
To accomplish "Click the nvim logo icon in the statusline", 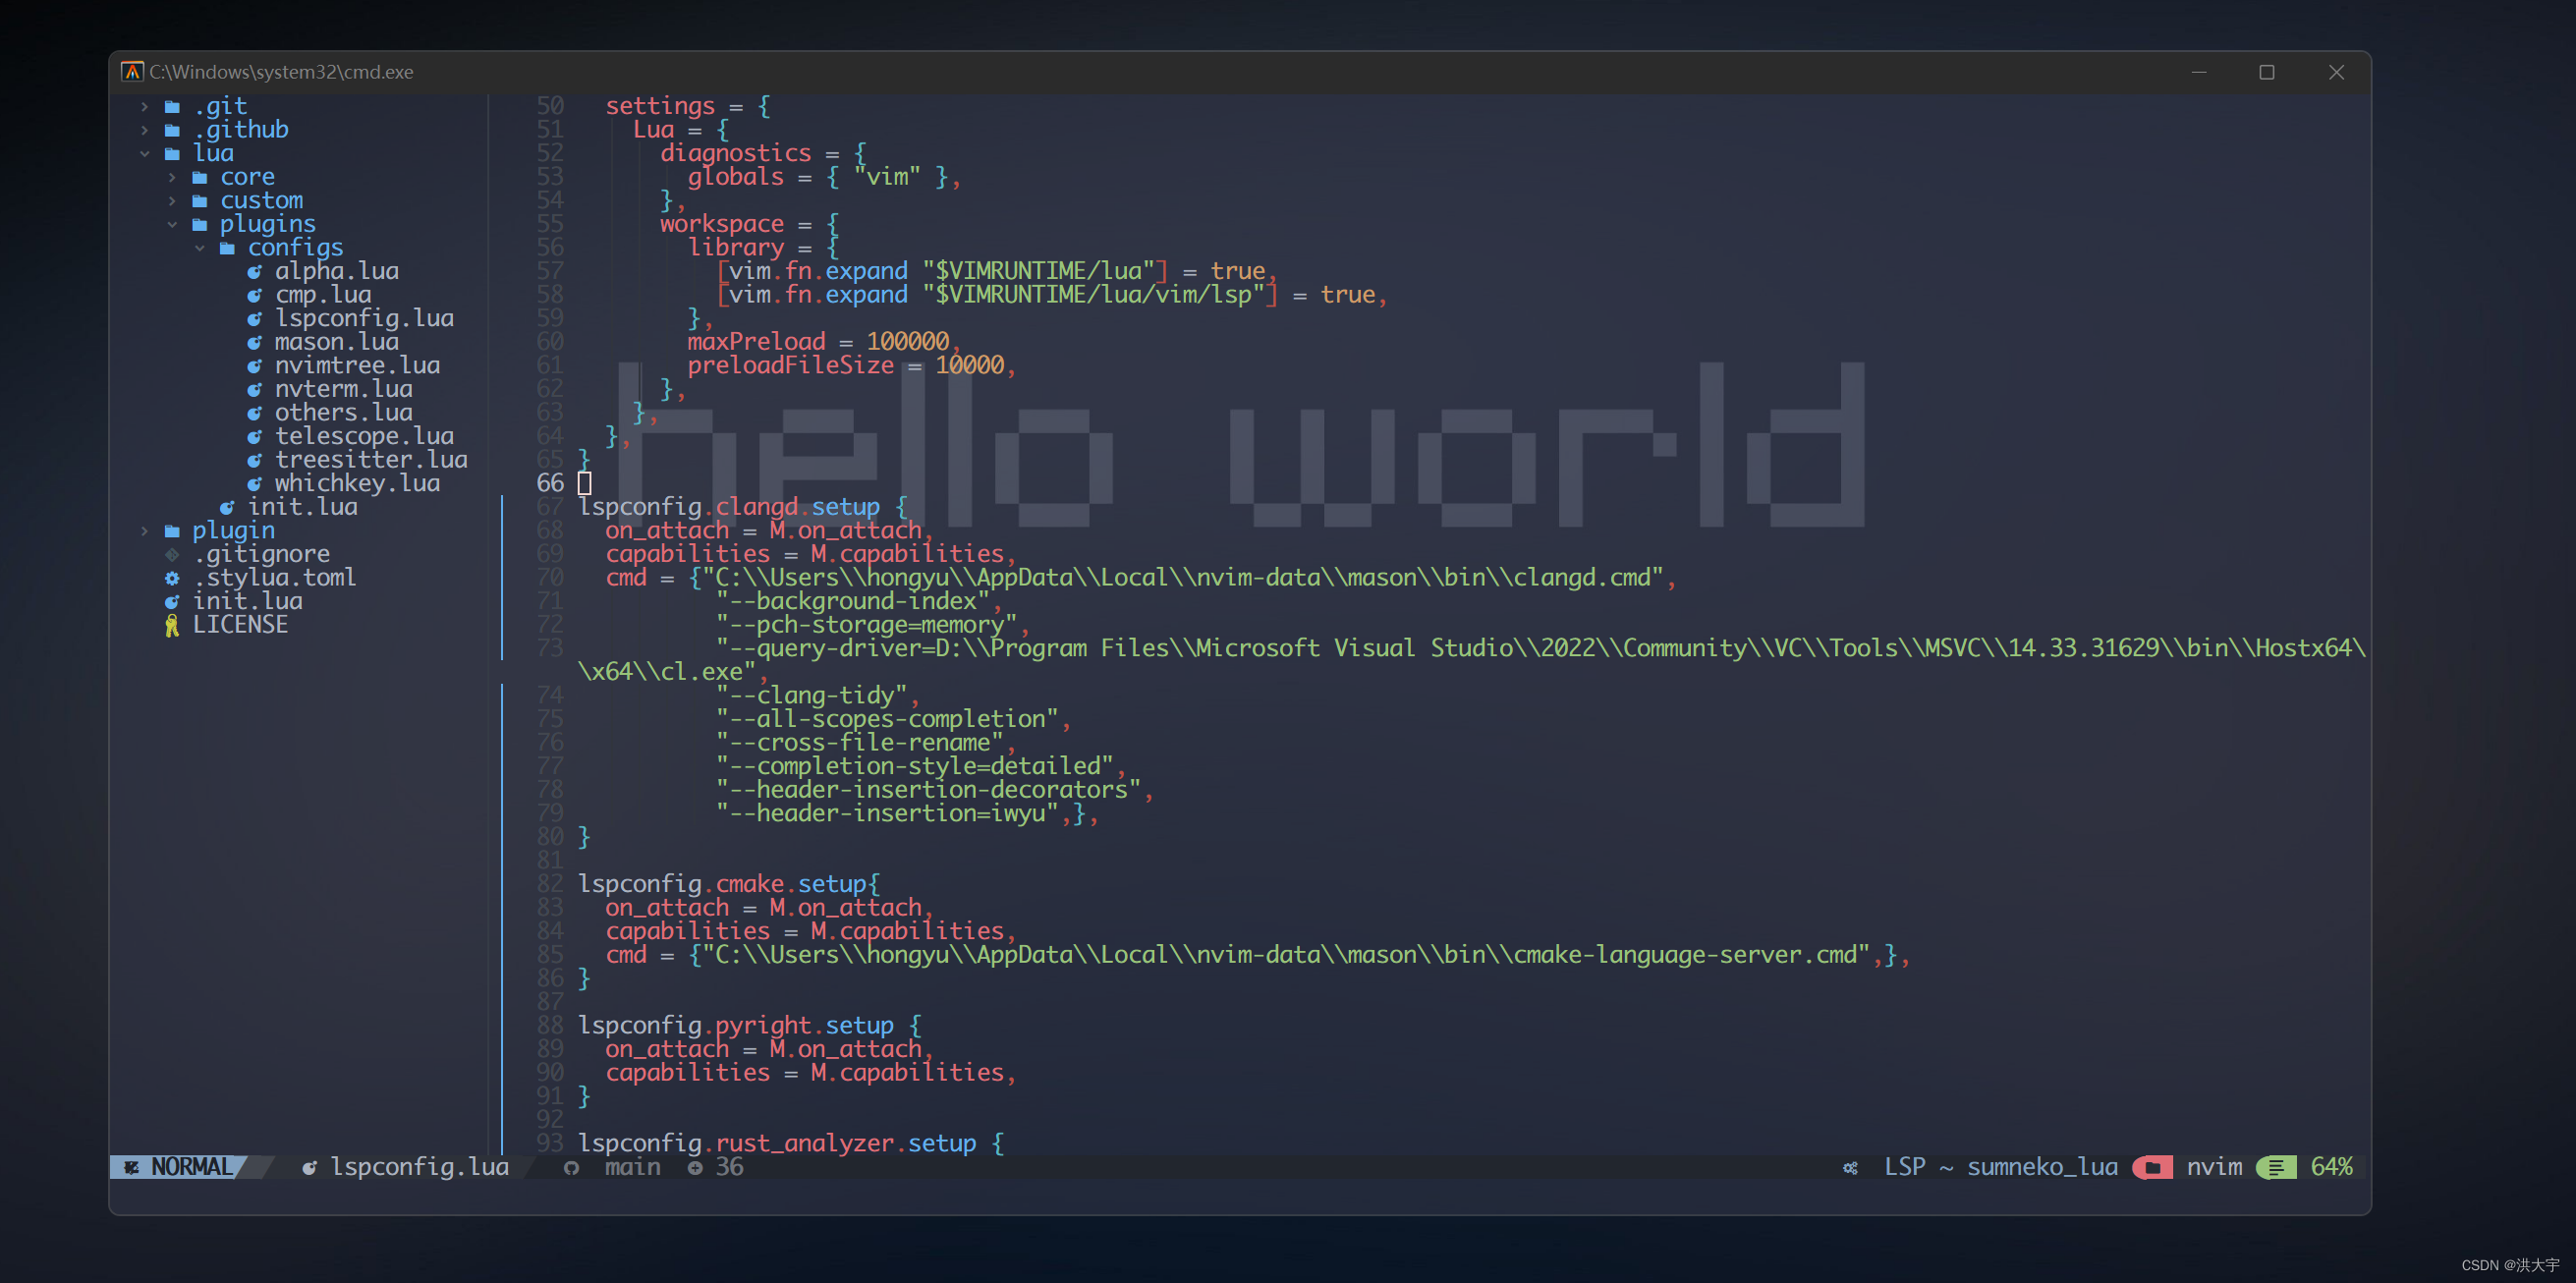I will click(x=2152, y=1167).
